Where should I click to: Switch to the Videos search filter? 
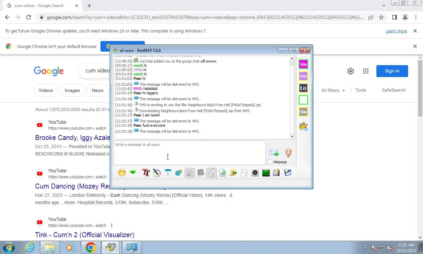(x=46, y=90)
